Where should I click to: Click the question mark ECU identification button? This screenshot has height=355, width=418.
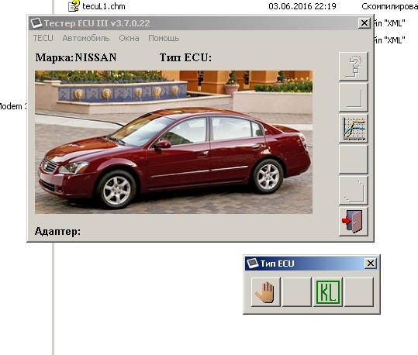click(x=353, y=67)
